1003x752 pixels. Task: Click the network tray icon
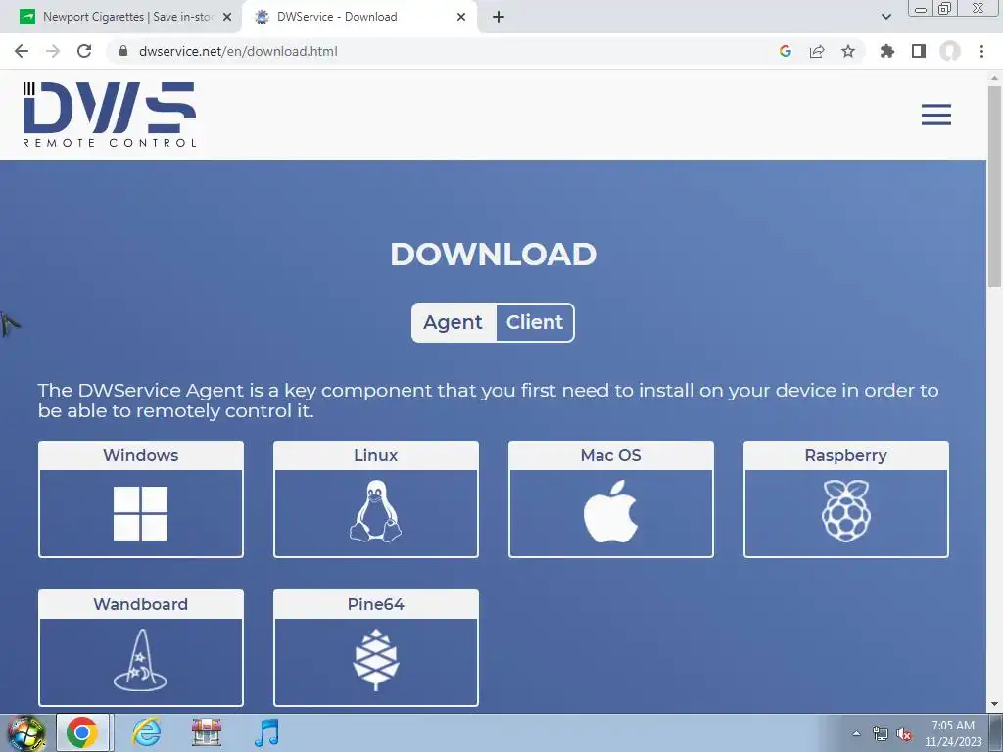(881, 734)
